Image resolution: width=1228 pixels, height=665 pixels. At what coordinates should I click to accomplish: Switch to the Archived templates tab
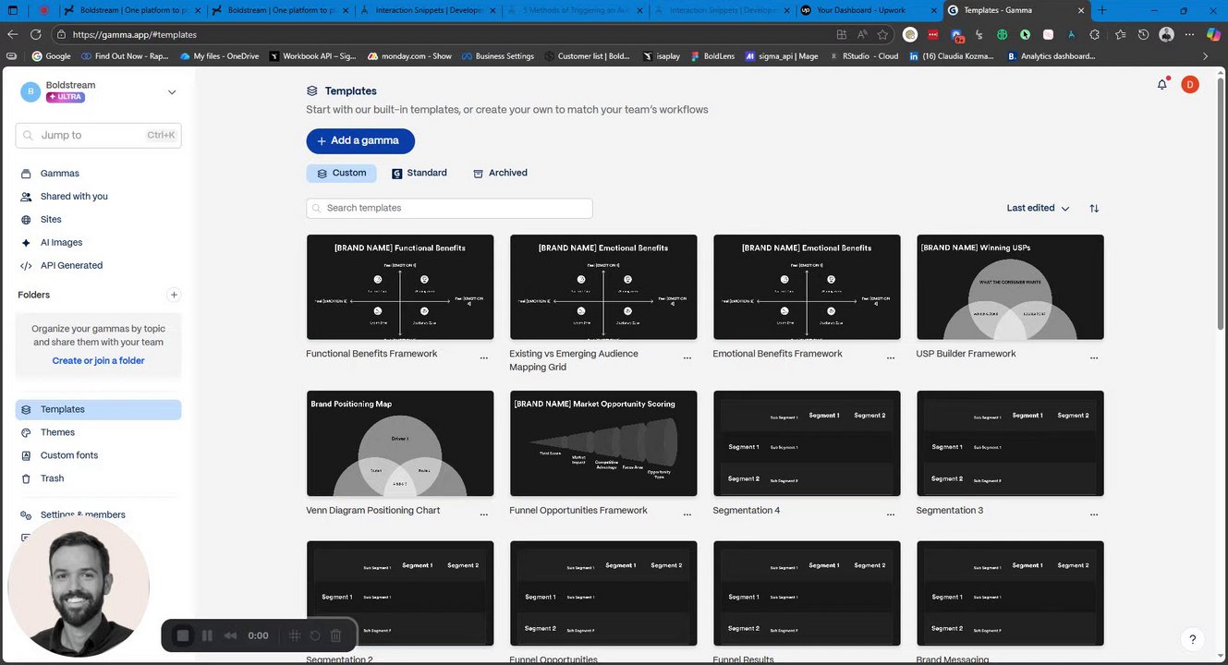coord(500,173)
